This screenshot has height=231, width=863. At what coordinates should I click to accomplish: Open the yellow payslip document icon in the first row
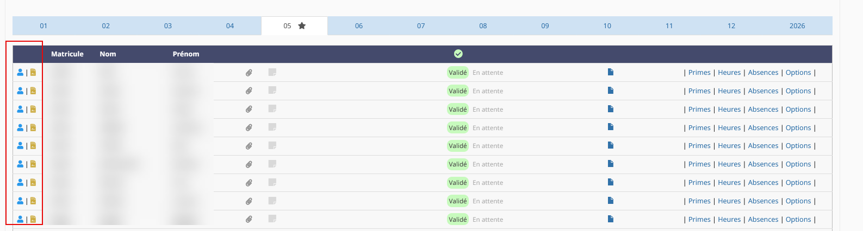[33, 72]
